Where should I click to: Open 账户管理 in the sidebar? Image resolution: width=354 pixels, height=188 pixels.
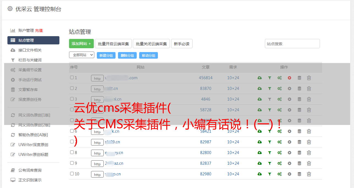[26, 30]
